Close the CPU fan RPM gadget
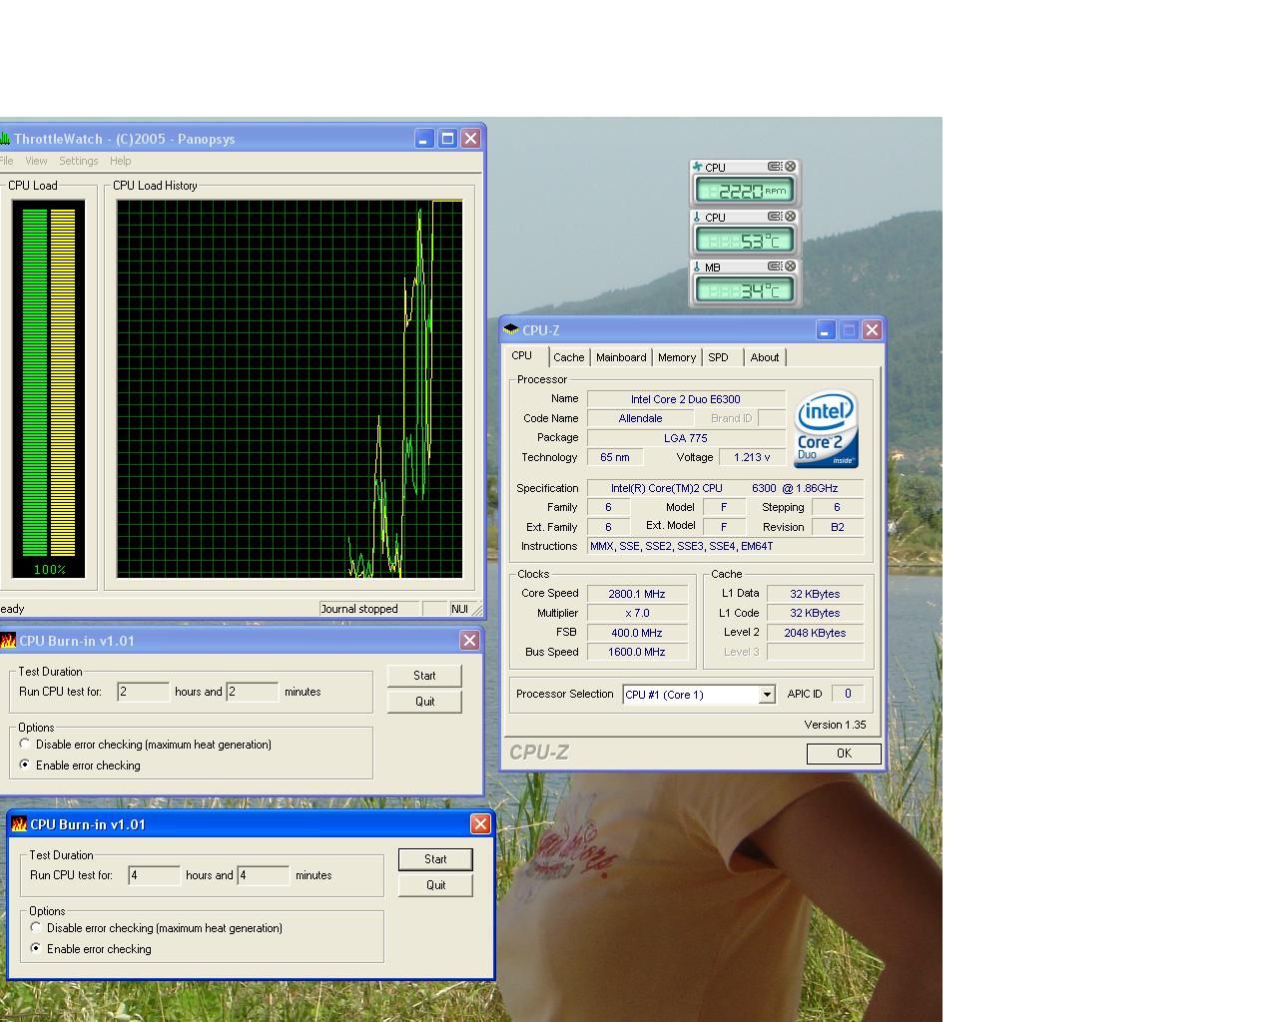Screen dimensions: 1278x1022 [x=790, y=167]
